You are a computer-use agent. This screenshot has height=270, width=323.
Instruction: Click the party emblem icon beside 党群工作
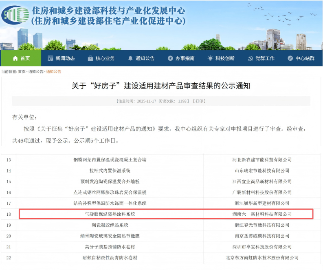click(250, 58)
